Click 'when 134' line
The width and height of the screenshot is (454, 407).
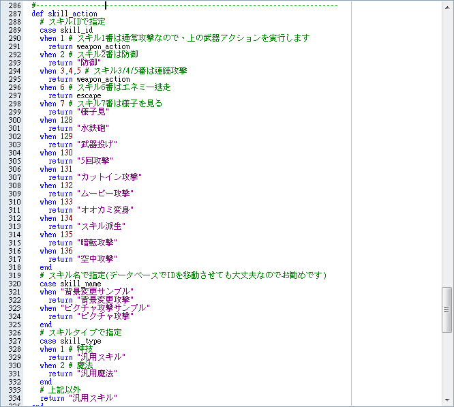pos(56,218)
